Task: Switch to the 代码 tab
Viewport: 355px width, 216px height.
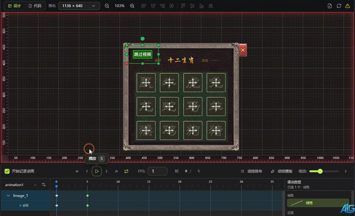Action: coord(35,6)
